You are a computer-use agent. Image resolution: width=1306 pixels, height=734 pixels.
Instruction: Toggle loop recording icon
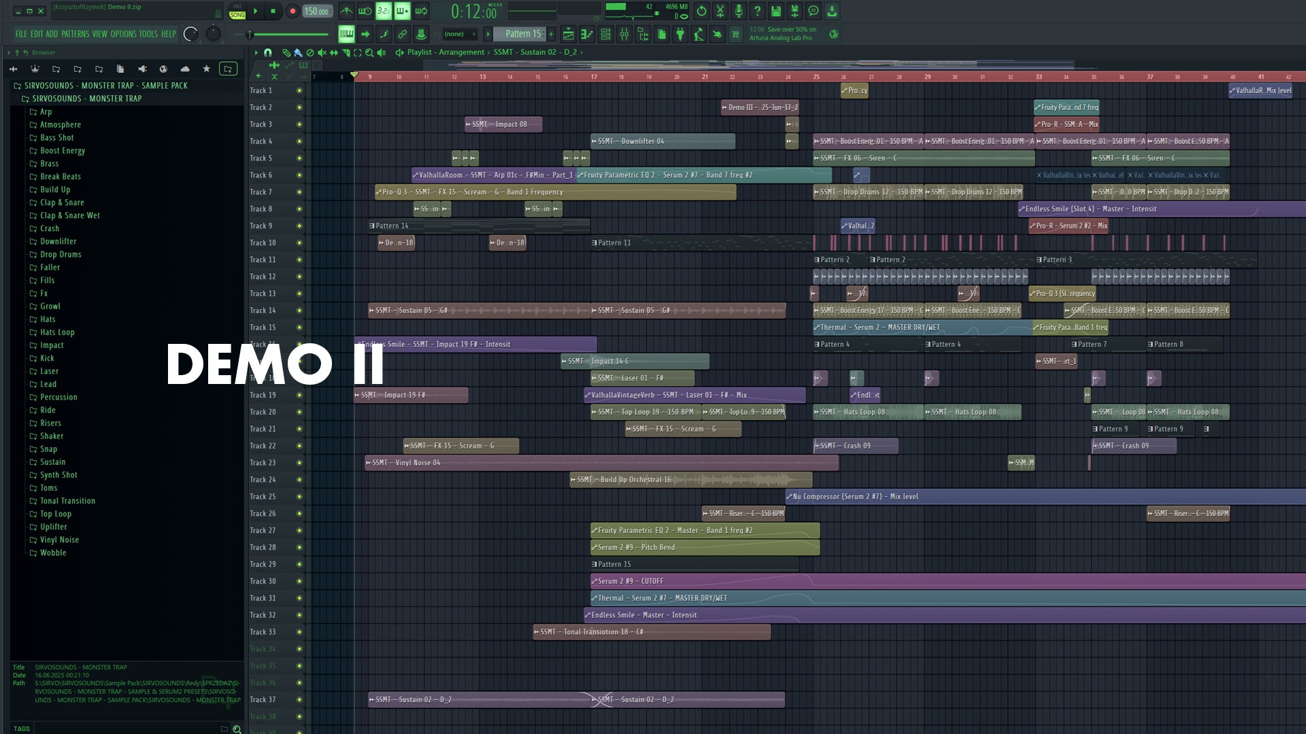pyautogui.click(x=421, y=11)
